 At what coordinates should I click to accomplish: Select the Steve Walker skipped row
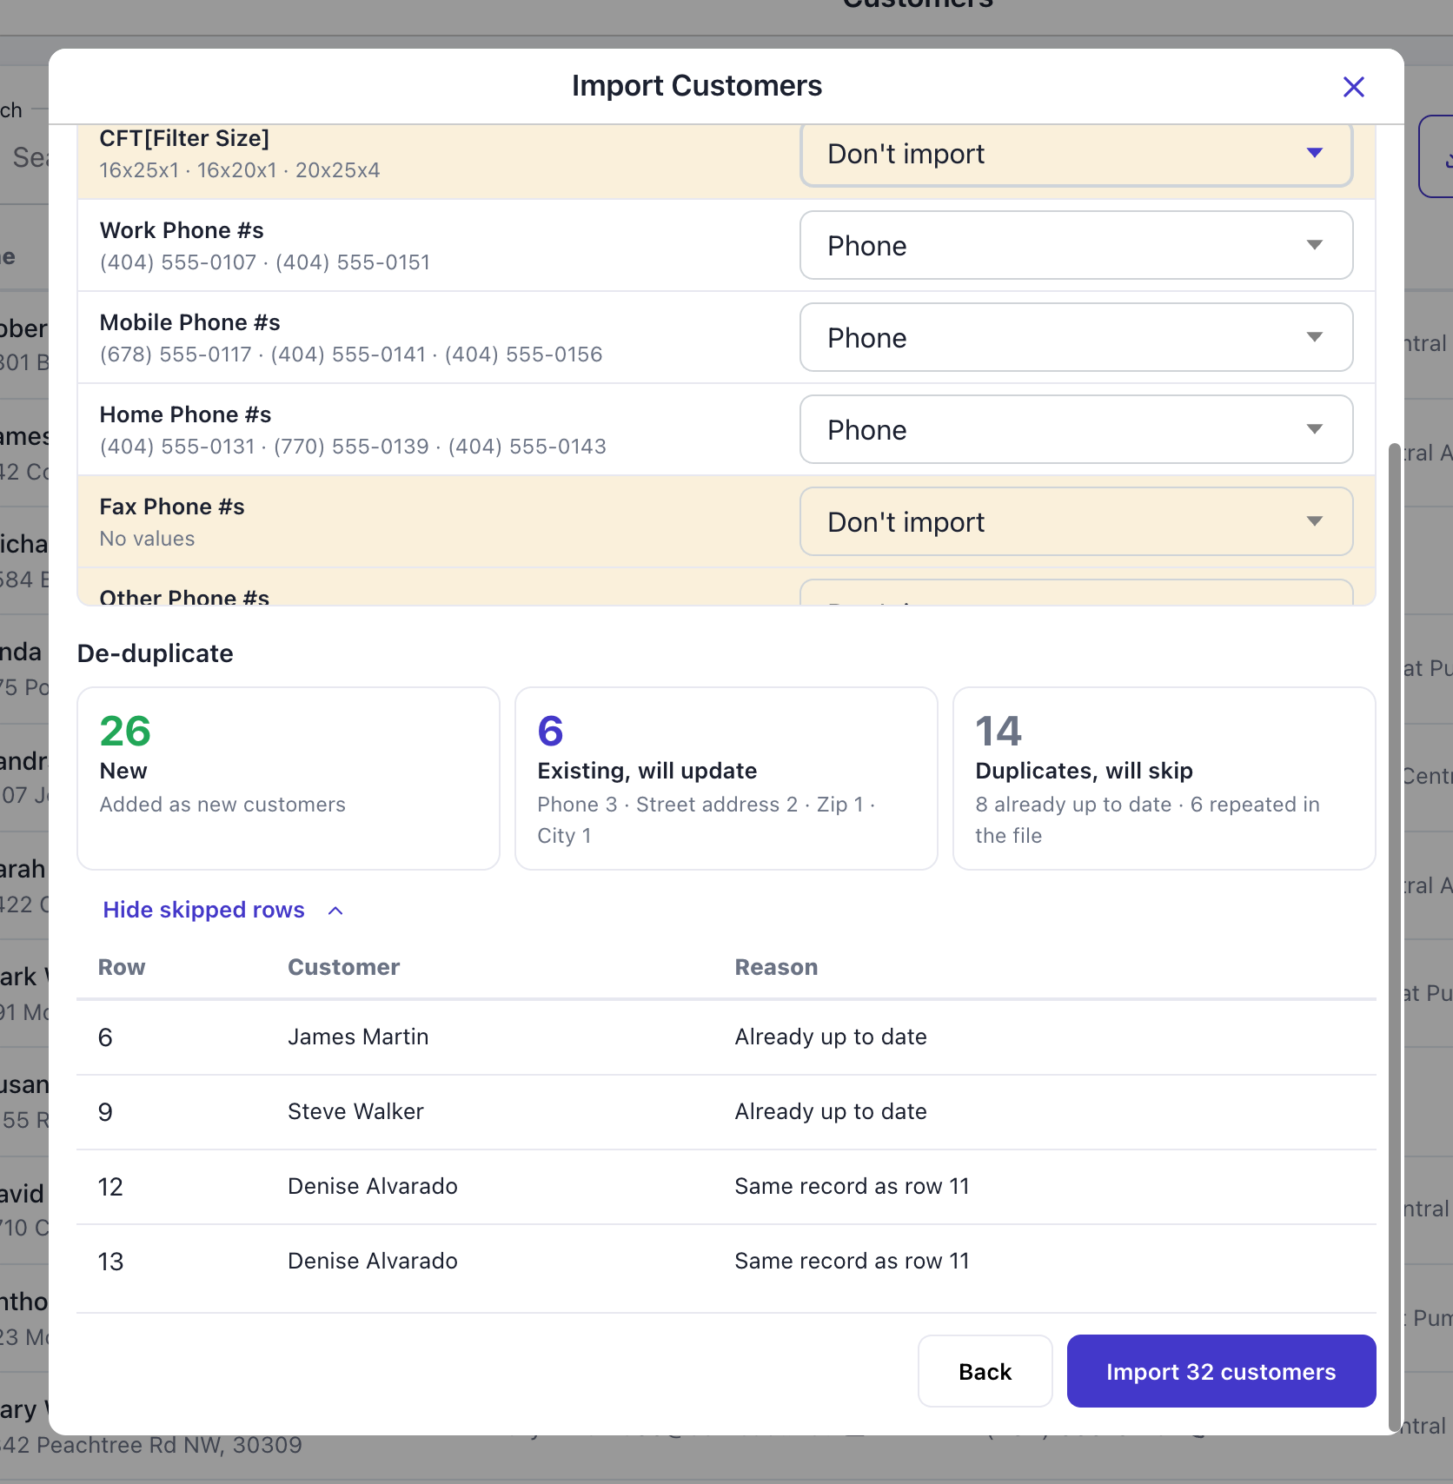(x=726, y=1112)
